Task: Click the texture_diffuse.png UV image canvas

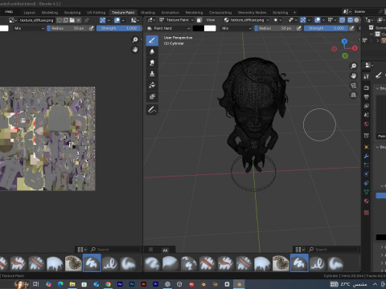Action: coord(47,139)
